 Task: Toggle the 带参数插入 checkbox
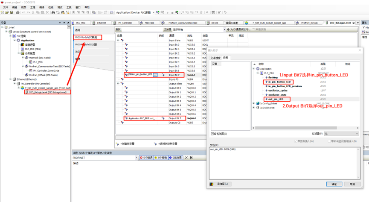pyautogui.click(x=296, y=141)
